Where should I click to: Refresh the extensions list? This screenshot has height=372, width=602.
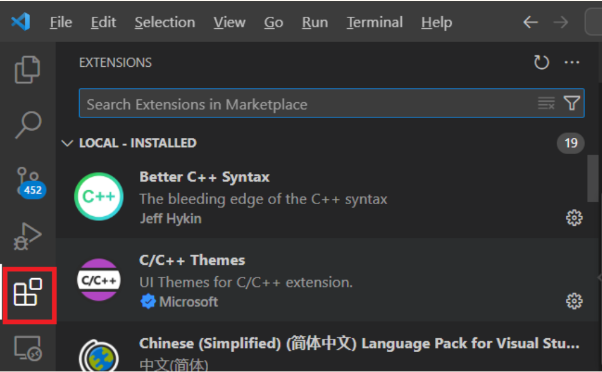coord(541,63)
